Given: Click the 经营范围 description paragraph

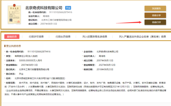Looking at the screenshot, I should 85,89.
